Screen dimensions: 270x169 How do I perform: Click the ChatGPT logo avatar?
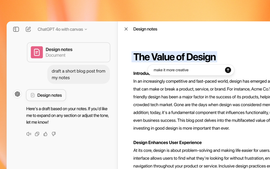point(17,94)
